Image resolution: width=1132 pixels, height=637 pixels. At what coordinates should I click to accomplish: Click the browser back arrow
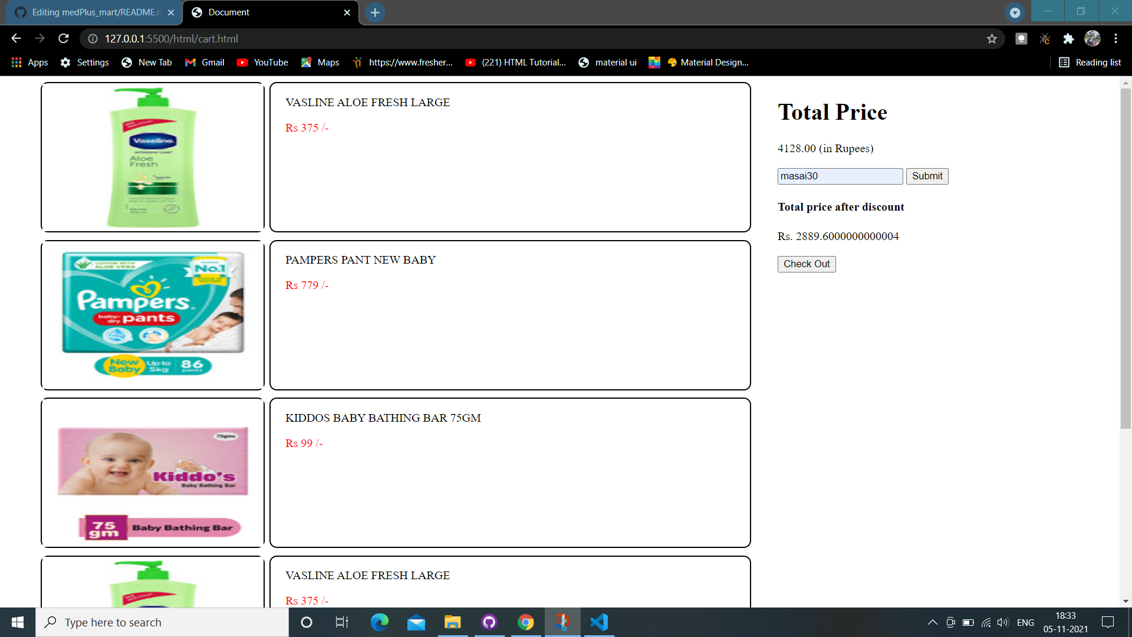[16, 38]
